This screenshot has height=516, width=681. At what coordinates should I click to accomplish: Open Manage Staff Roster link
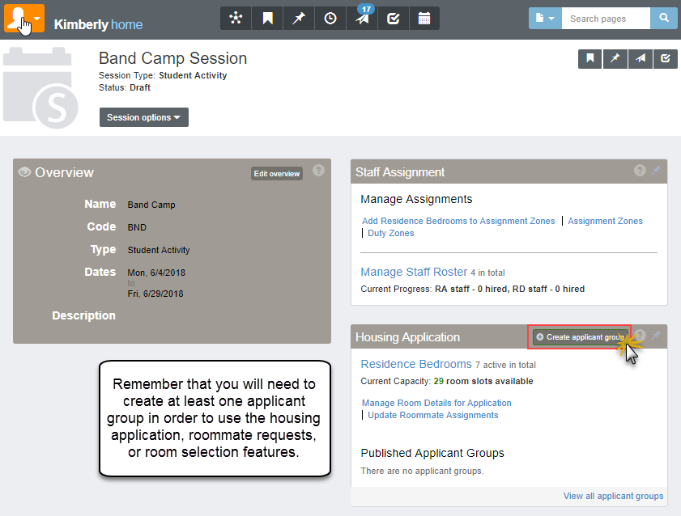pos(414,272)
